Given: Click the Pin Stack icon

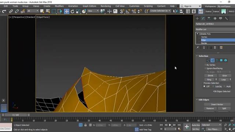Looking at the screenshot, I should click(x=198, y=48).
